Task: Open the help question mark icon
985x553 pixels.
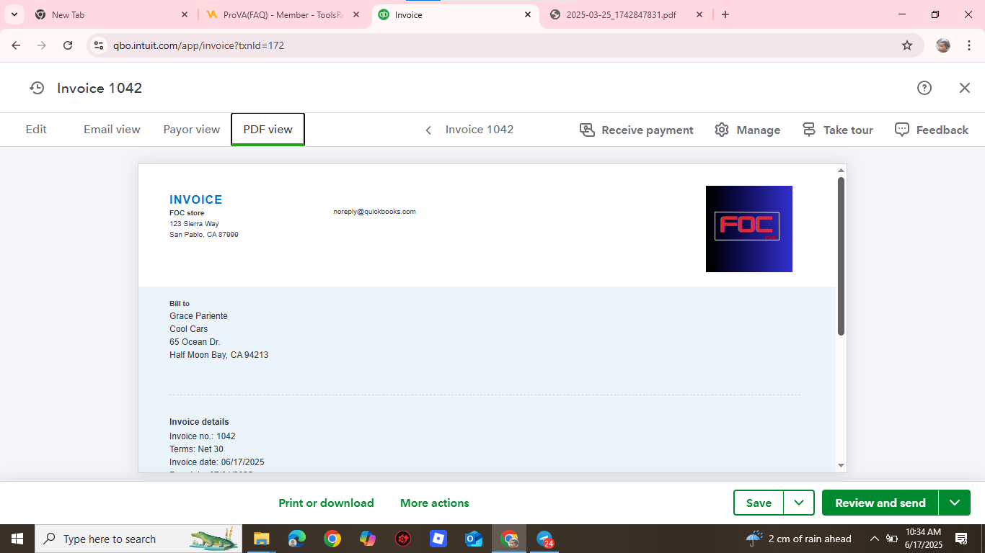Action: pos(924,88)
